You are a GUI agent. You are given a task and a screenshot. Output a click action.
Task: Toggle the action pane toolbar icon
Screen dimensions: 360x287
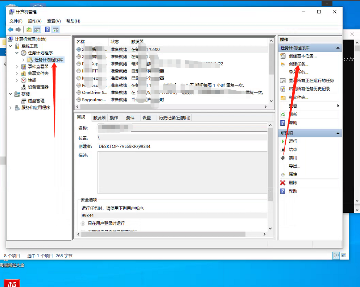[55, 30]
